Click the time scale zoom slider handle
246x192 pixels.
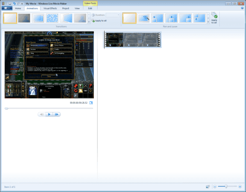pyautogui.click(x=226, y=186)
